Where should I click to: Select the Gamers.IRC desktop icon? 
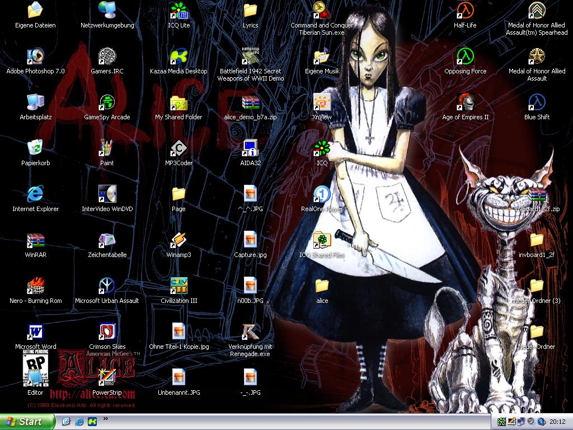pyautogui.click(x=107, y=57)
